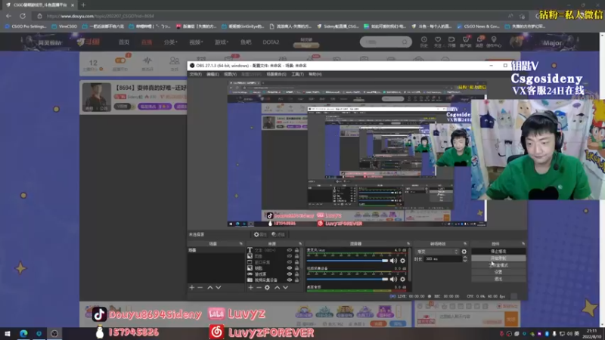Adjust the 视频采集设备 mixer channel volume slider
Viewport: 605px width, 340px height.
click(x=348, y=279)
